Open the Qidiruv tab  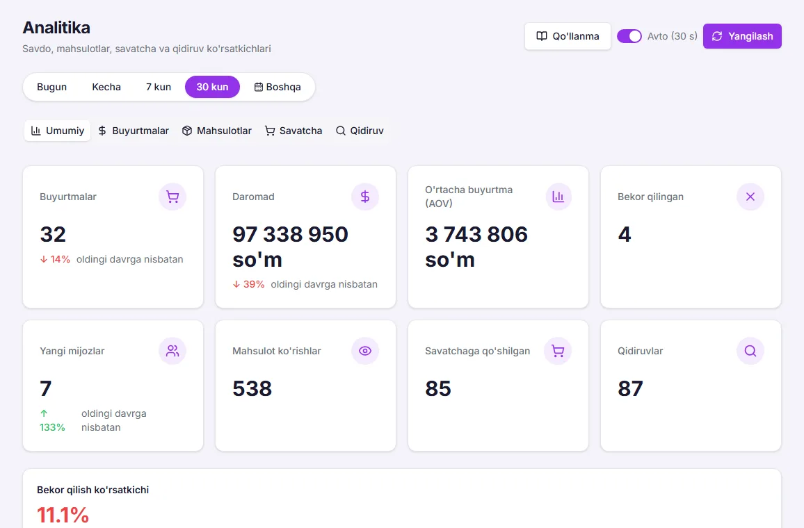coord(360,131)
